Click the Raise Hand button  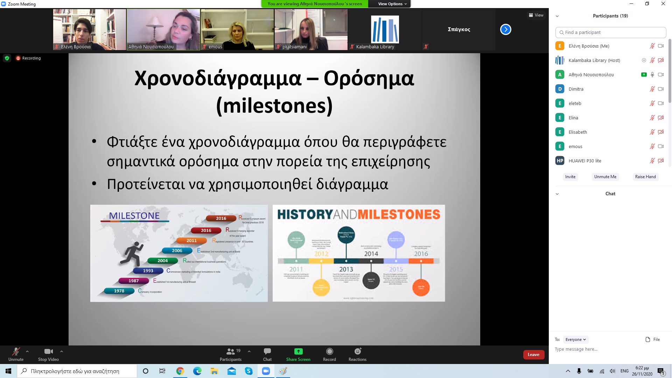645,177
